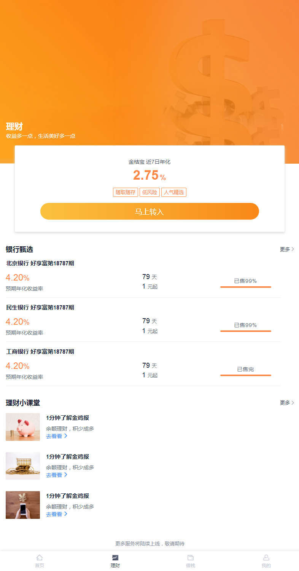The height and width of the screenshot is (571, 299).
Task: Click the gold coins abacus thumbnail
Action: 23,466
